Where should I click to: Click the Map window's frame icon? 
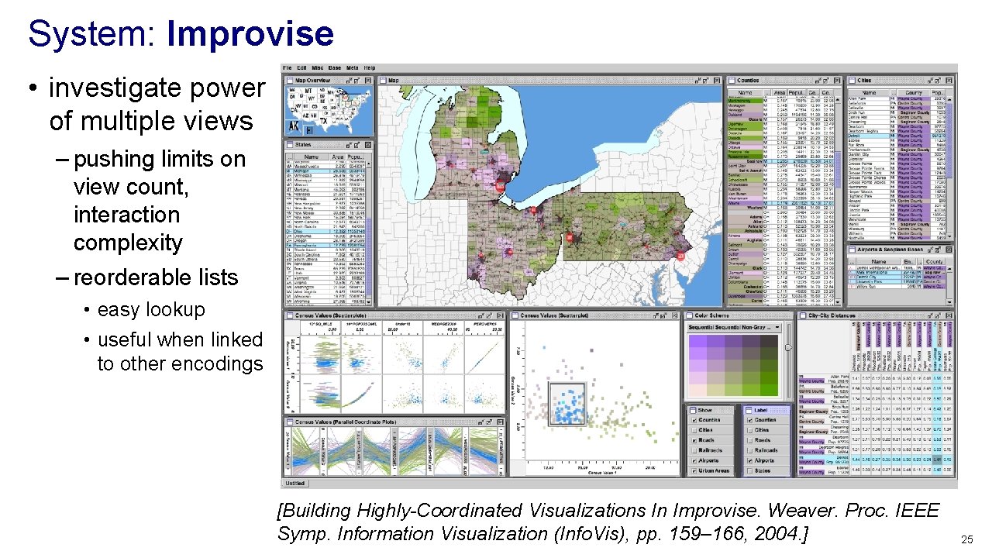point(381,80)
